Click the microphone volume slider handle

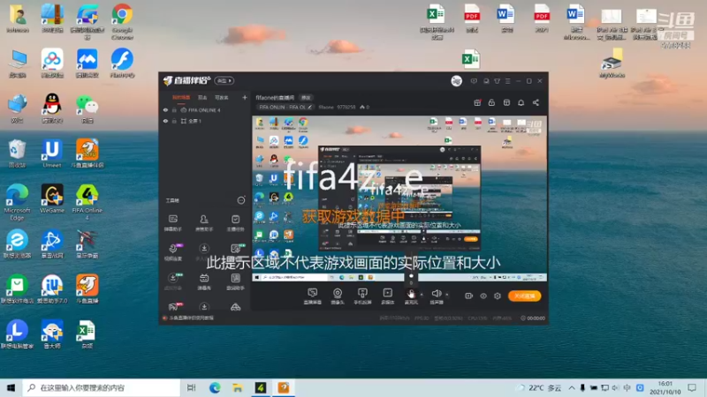pos(411,276)
